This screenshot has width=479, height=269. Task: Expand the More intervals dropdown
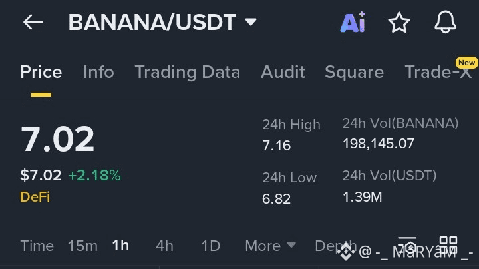269,246
